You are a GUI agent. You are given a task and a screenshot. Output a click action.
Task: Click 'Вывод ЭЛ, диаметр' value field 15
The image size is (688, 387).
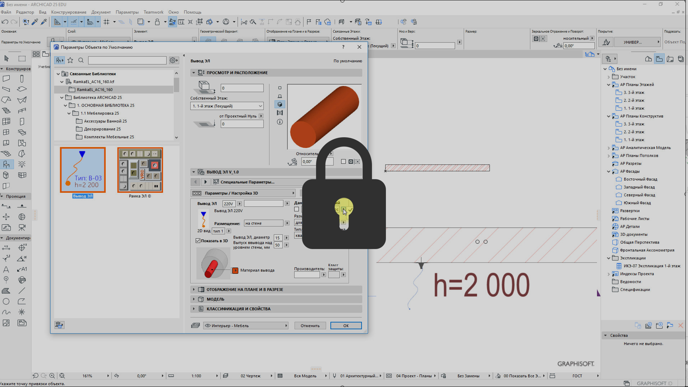coord(278,238)
